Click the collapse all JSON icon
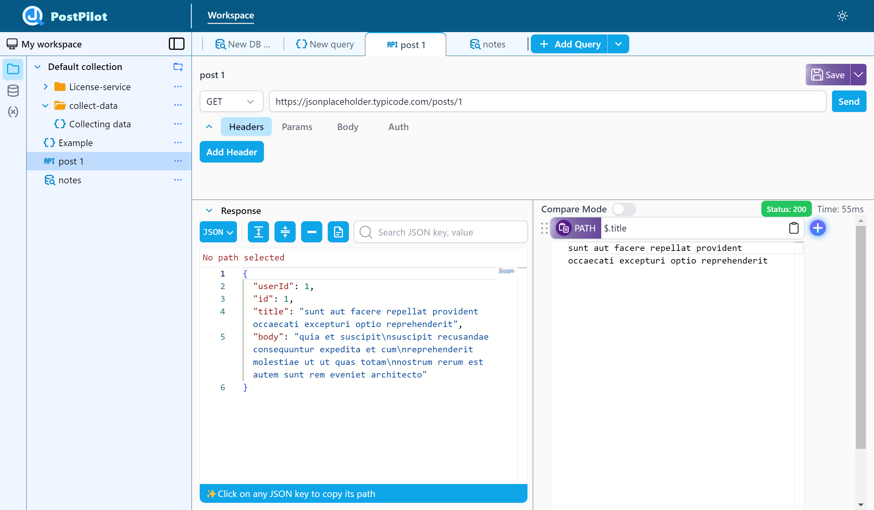874x510 pixels. tap(285, 232)
